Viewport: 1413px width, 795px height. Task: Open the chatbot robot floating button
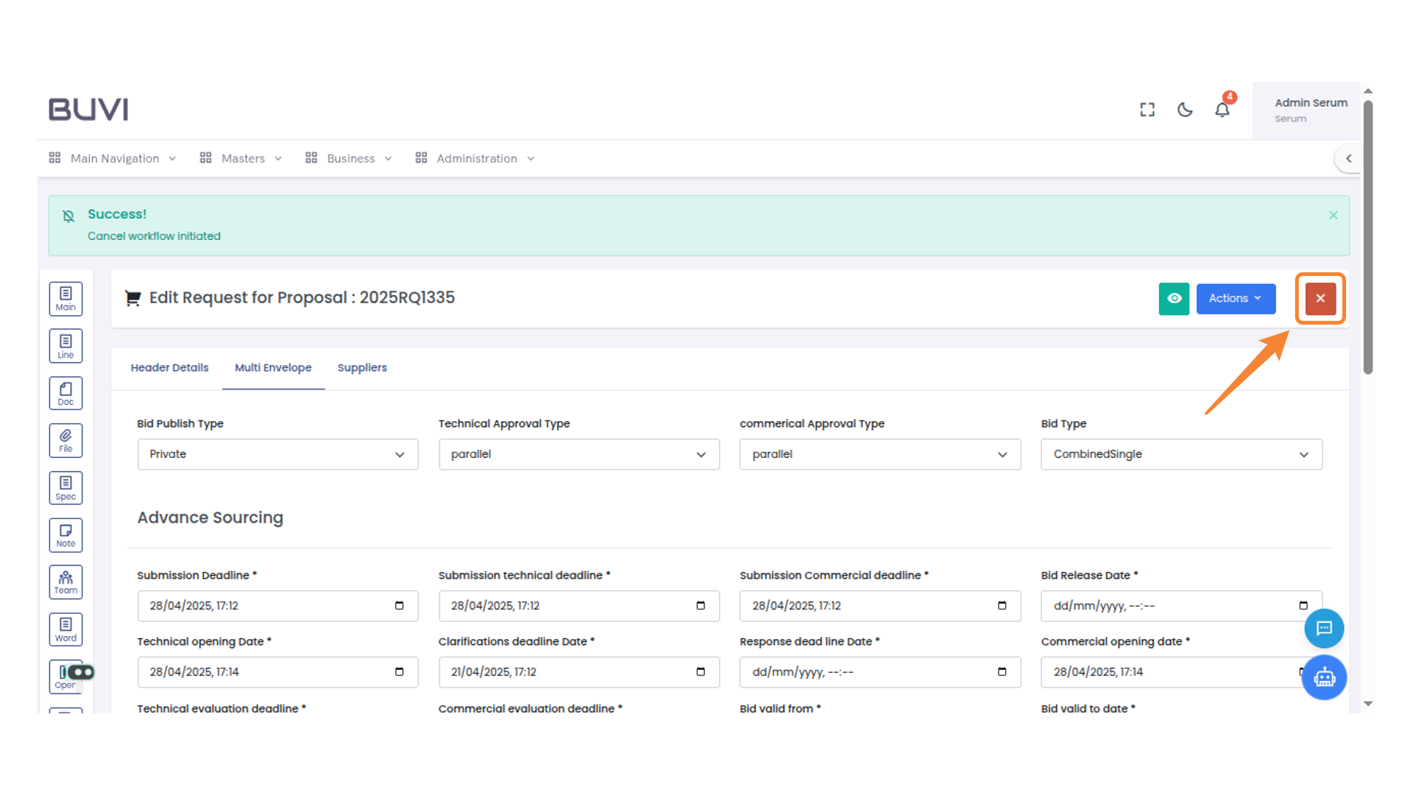[1324, 677]
